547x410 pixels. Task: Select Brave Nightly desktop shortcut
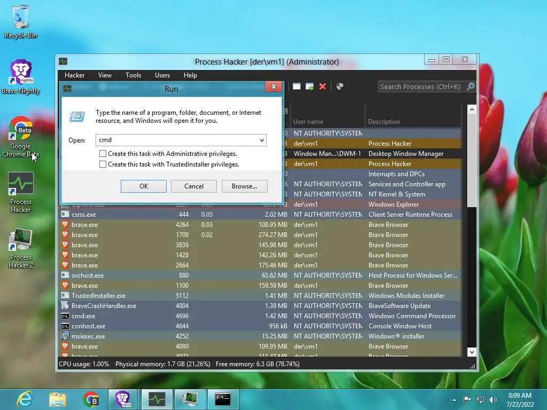point(21,77)
